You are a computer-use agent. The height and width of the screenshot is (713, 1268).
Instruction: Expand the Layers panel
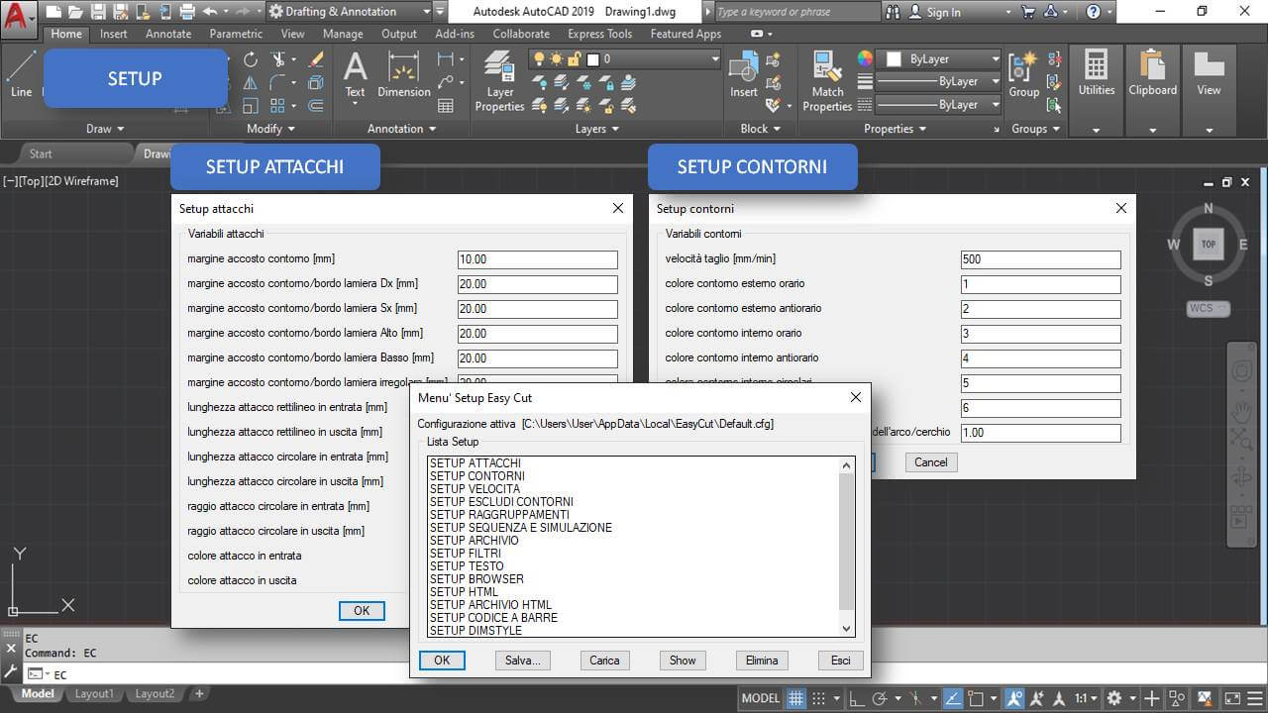pyautogui.click(x=596, y=129)
